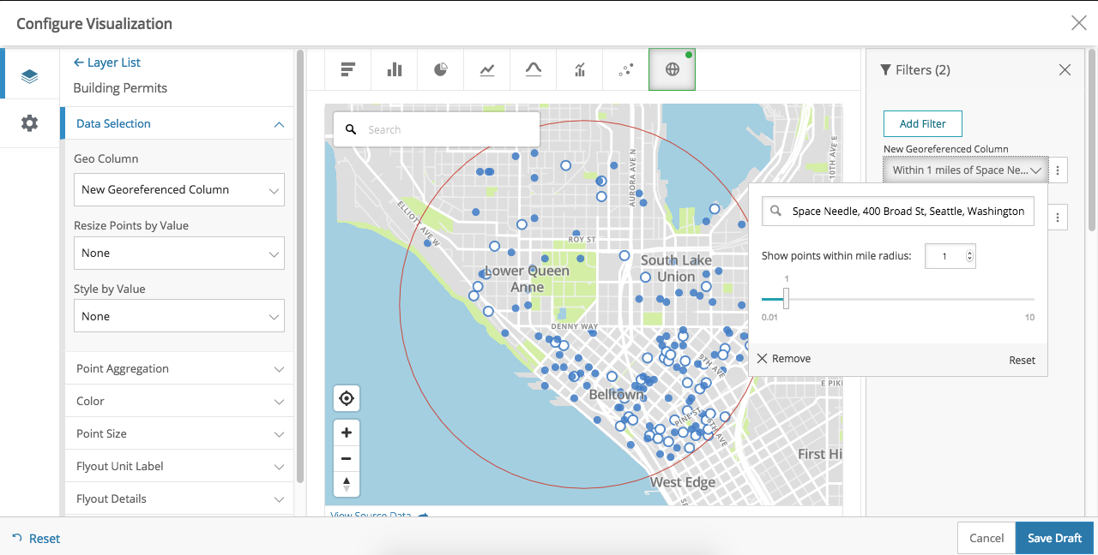The width and height of the screenshot is (1098, 555).
Task: Select the line chart visualization
Action: 486,69
